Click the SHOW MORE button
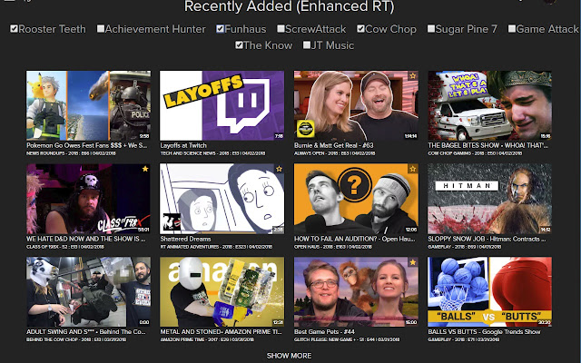Image resolution: width=581 pixels, height=363 pixels. tap(289, 356)
